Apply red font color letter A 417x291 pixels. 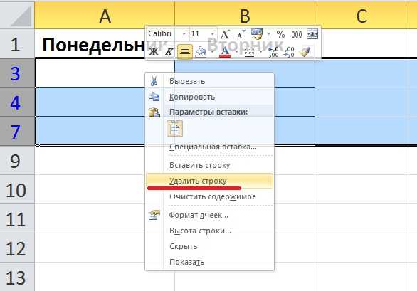pyautogui.click(x=225, y=52)
